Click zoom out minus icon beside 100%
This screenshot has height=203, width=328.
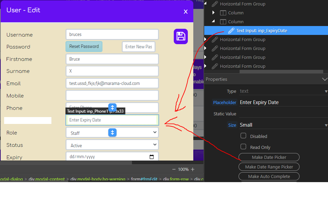(x=174, y=169)
